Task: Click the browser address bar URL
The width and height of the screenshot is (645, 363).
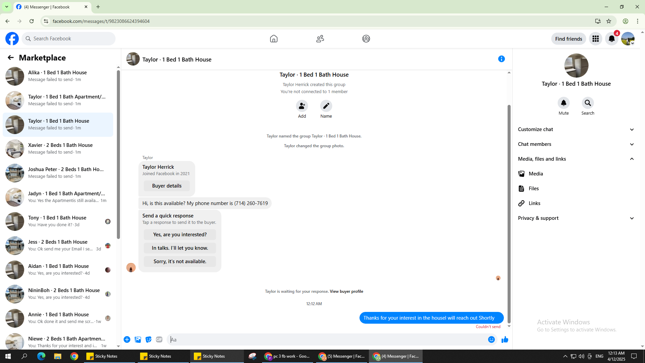Action: 101,21
